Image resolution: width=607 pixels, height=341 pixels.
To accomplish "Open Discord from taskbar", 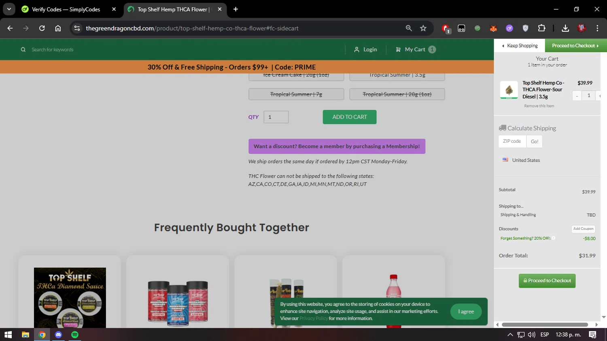I will (58, 335).
